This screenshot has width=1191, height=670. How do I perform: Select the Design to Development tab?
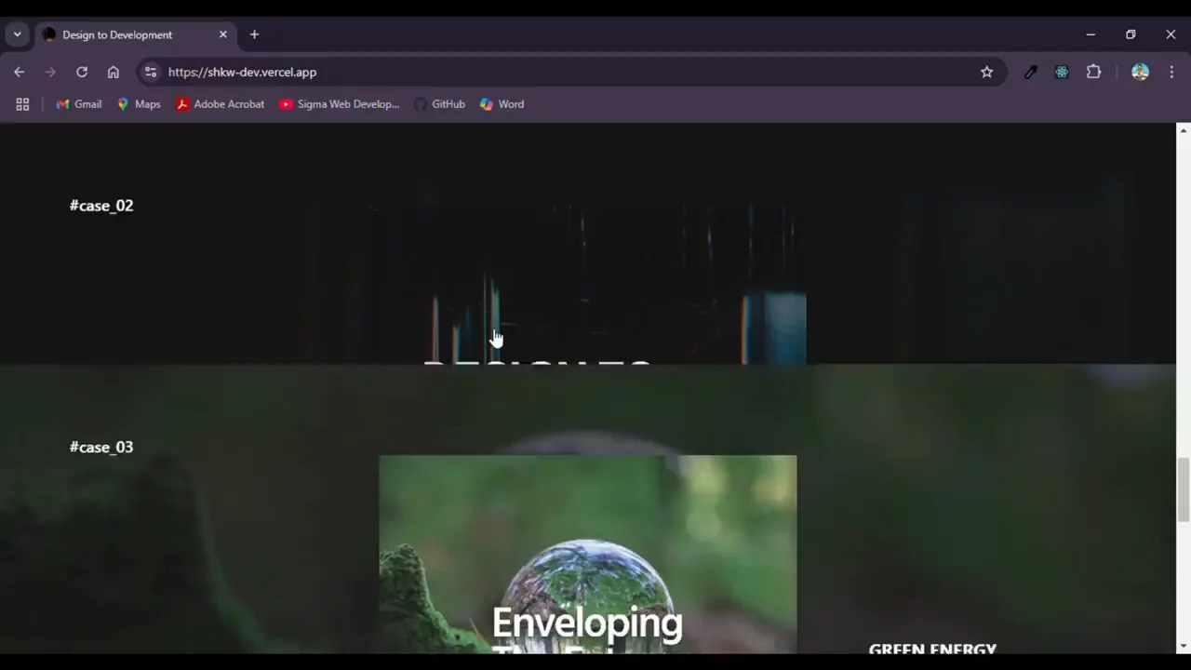pyautogui.click(x=136, y=34)
